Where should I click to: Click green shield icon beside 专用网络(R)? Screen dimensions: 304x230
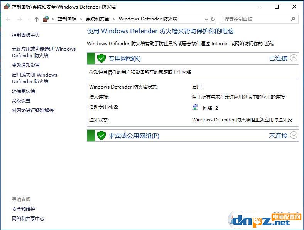tap(101, 58)
